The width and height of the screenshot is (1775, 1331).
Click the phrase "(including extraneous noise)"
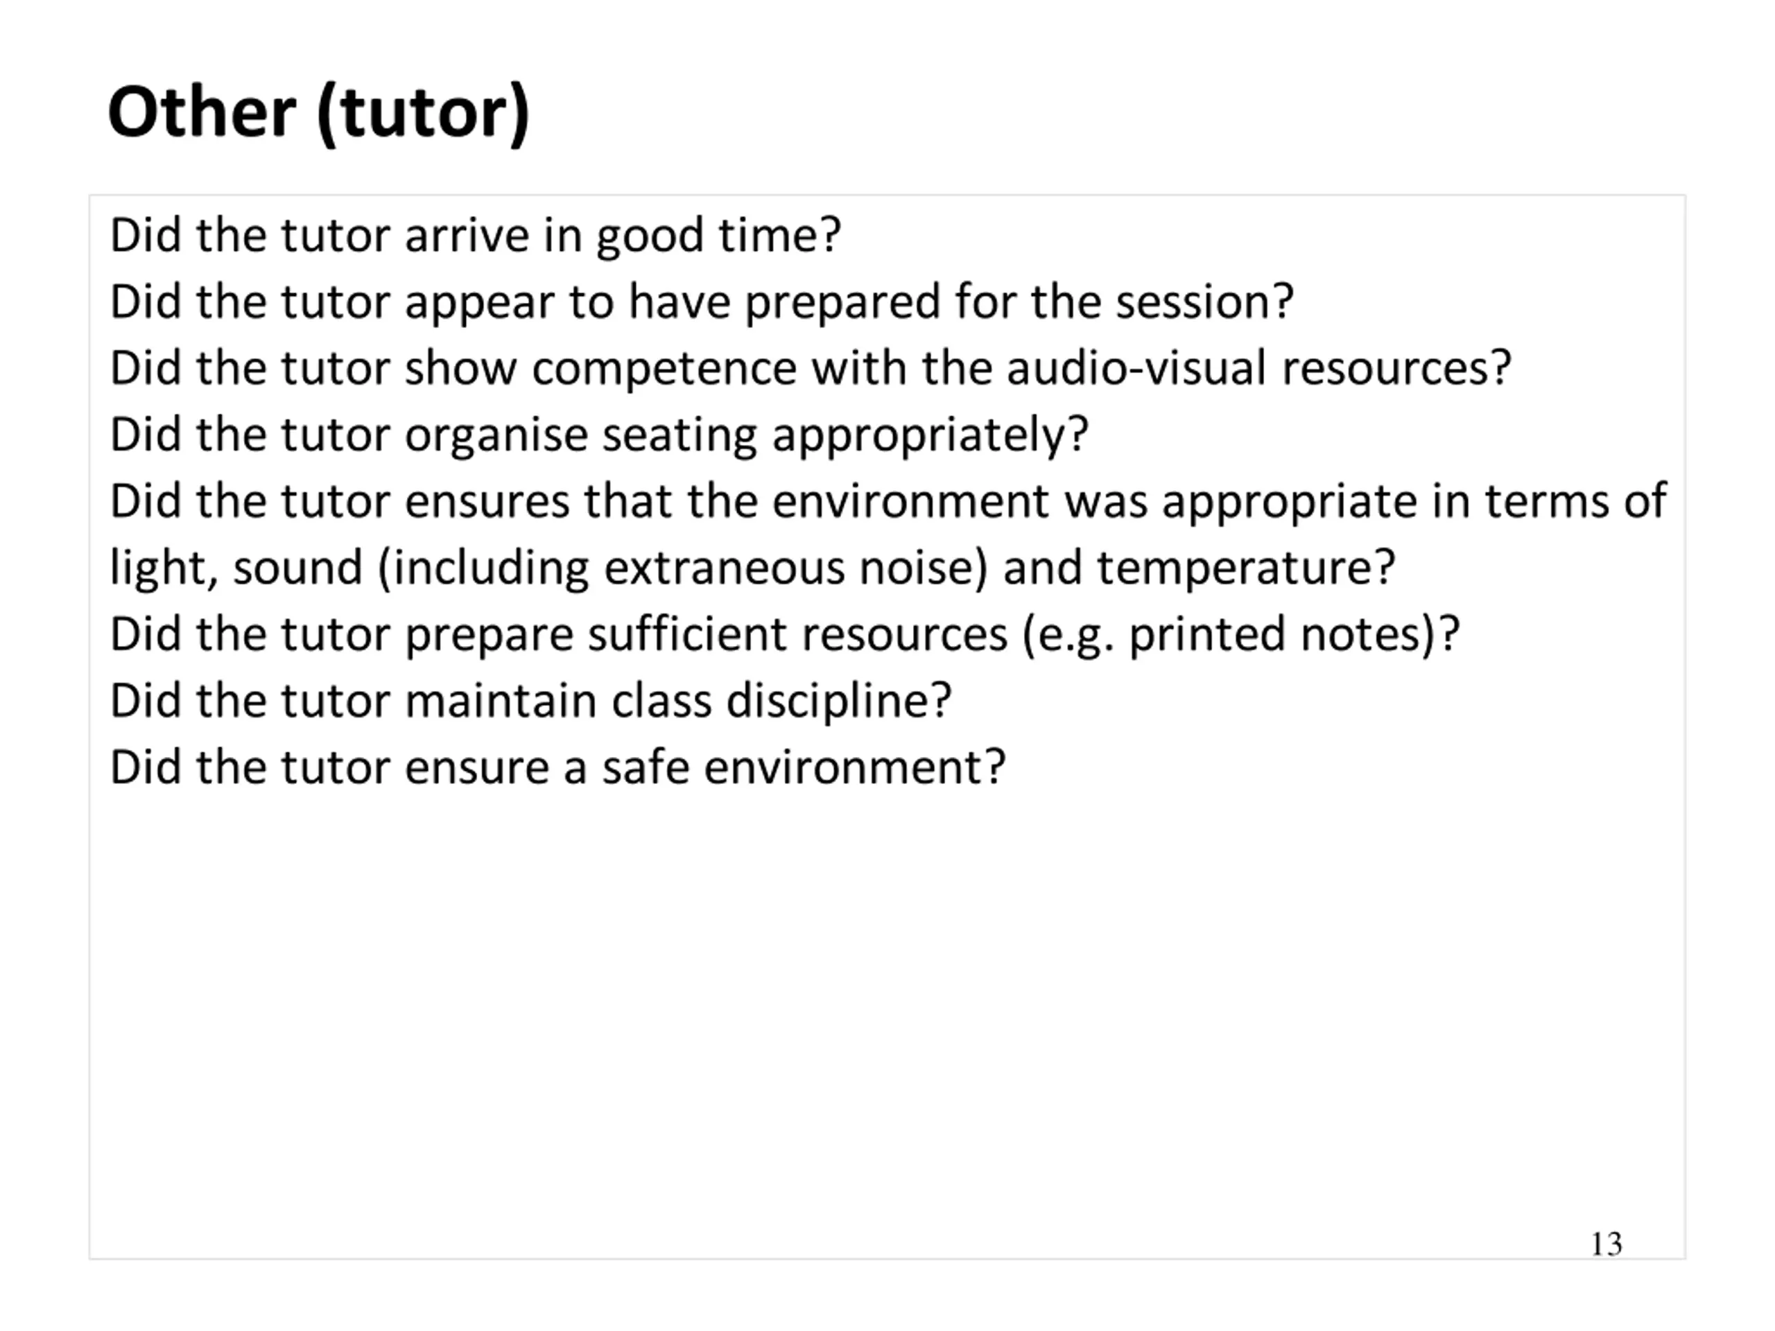tap(682, 569)
